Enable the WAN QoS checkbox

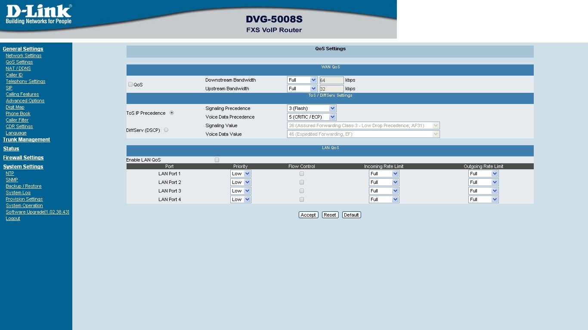pyautogui.click(x=130, y=84)
